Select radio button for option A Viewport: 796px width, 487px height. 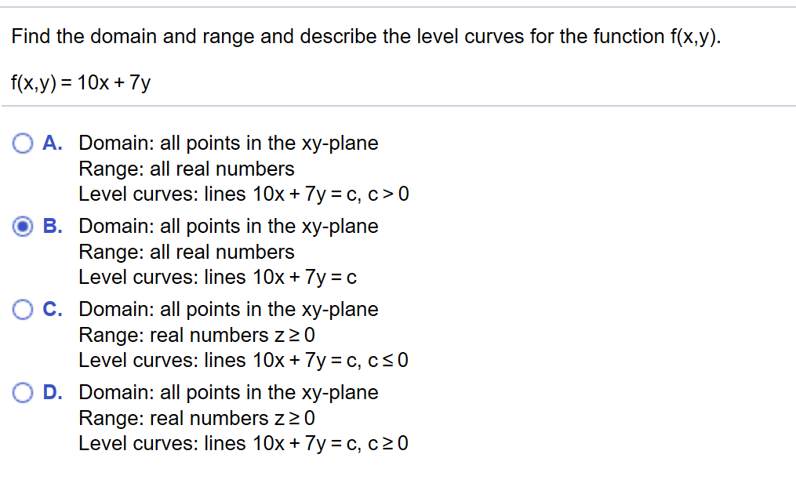23,144
